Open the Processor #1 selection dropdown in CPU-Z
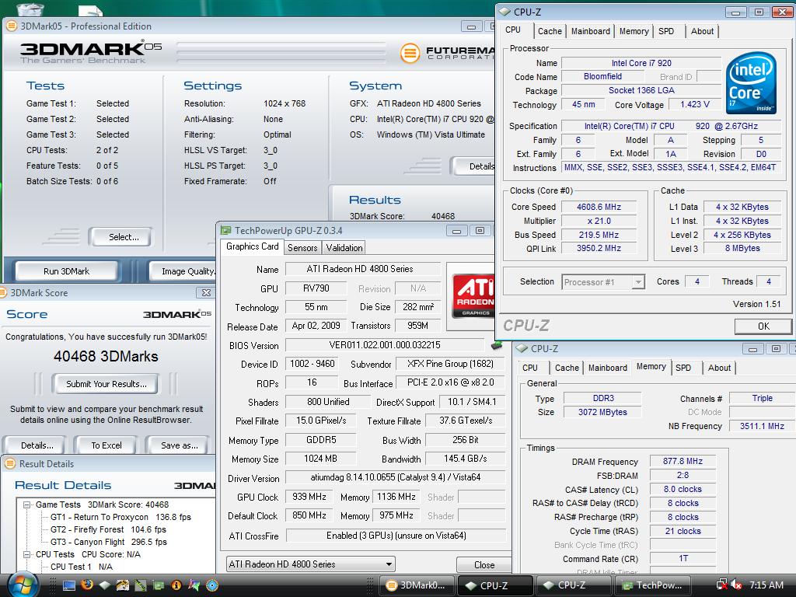Screen dimensions: 796x597 [x=638, y=281]
